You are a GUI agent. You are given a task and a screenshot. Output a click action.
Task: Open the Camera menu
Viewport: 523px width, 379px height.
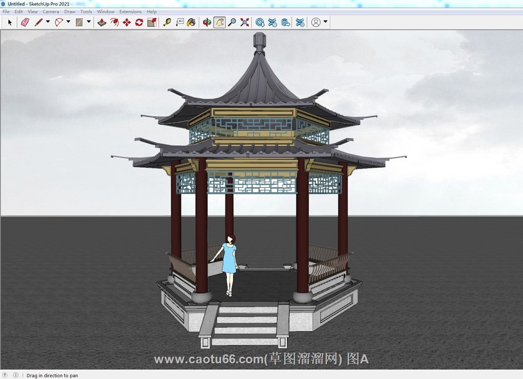tap(51, 11)
